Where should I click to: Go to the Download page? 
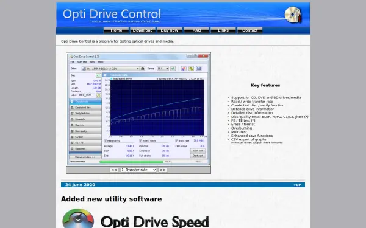pyautogui.click(x=143, y=30)
